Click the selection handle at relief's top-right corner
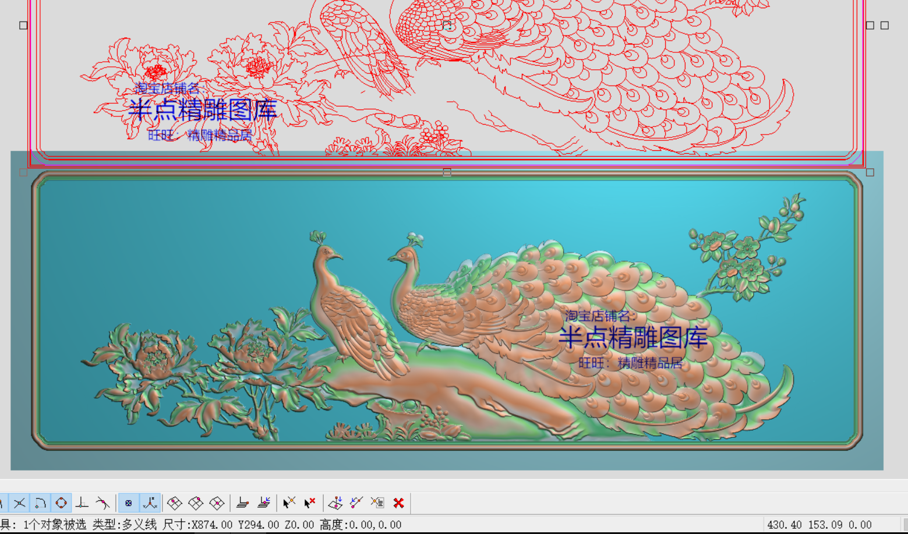Screen dimensions: 908x534 click(x=870, y=172)
